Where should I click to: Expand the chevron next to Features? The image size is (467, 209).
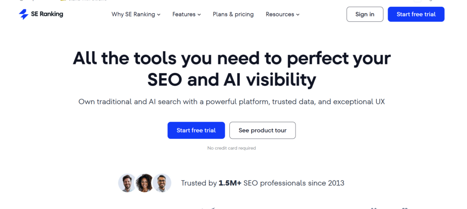click(x=199, y=15)
